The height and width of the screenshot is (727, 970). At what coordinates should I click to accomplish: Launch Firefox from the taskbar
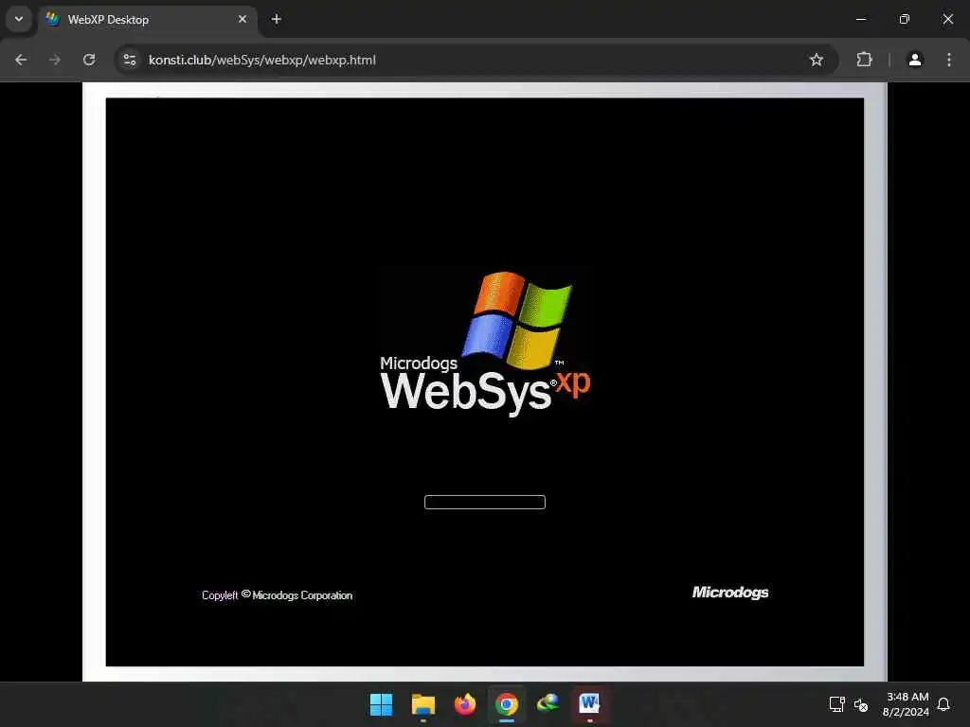pyautogui.click(x=464, y=704)
